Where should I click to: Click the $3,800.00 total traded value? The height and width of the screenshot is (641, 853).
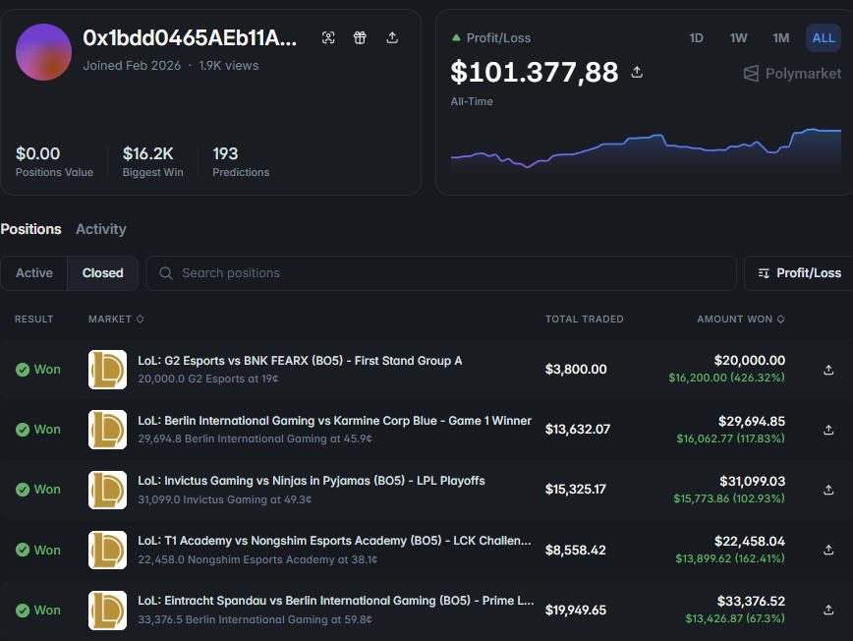coord(576,370)
